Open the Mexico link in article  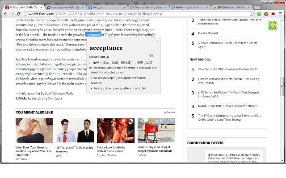coord(119,20)
